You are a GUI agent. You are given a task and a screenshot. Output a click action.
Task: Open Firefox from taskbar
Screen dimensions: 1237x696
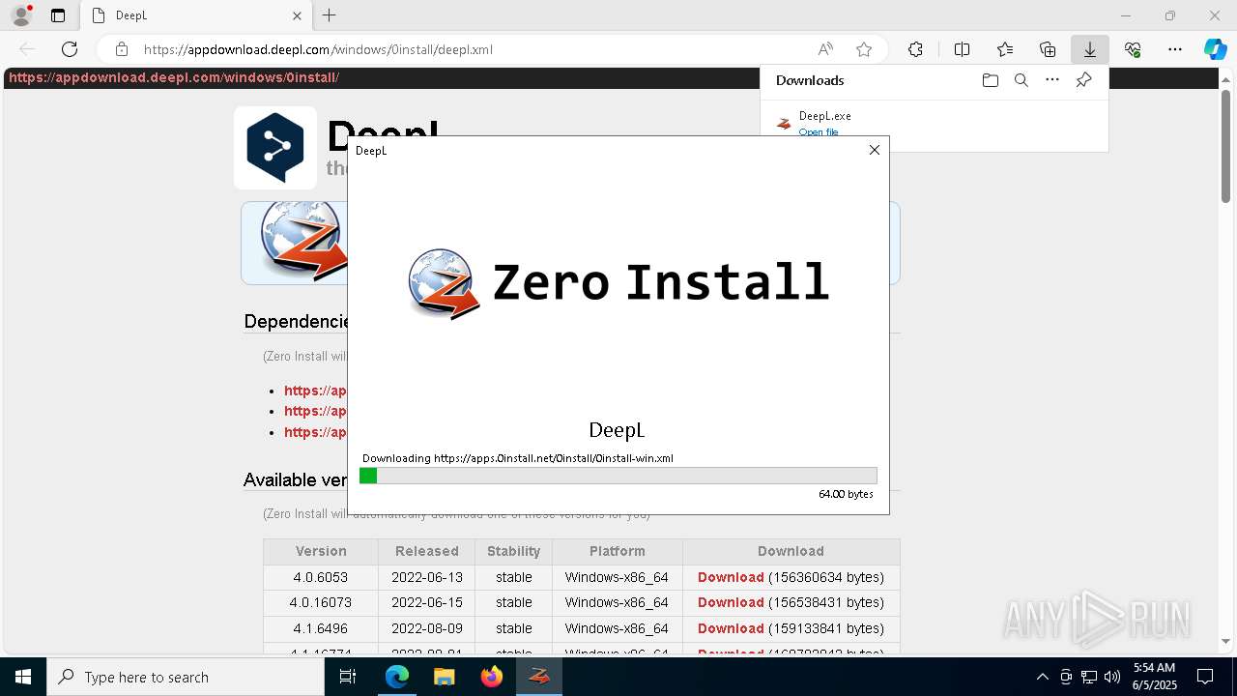coord(492,677)
